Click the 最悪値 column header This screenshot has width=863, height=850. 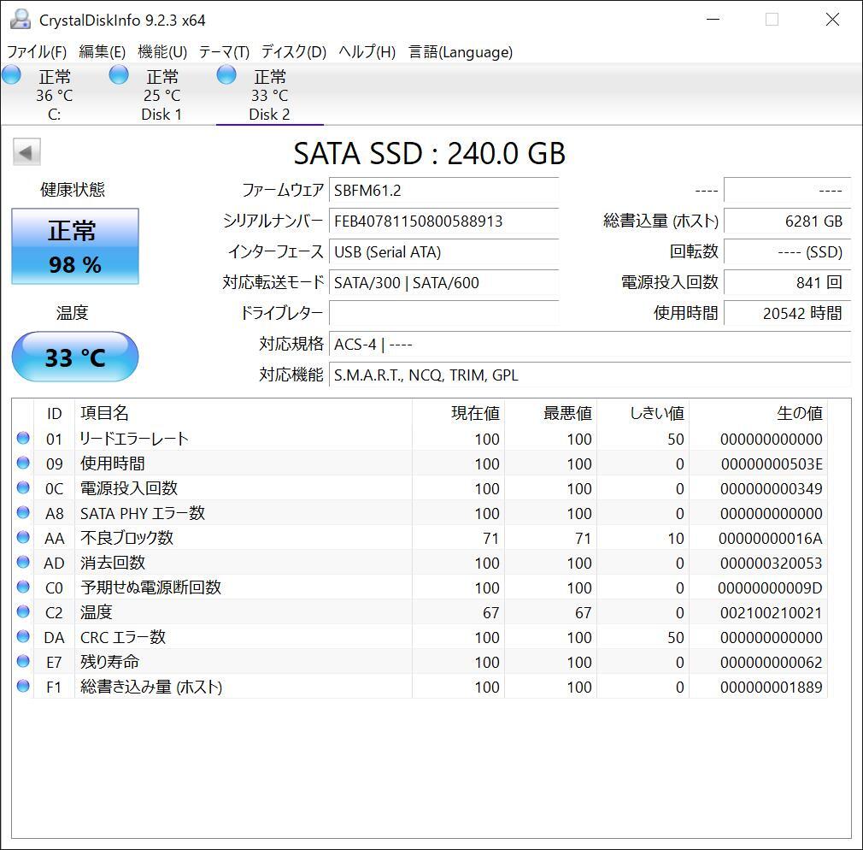click(x=551, y=413)
